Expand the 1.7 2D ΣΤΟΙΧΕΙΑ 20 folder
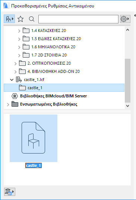136x200 pixels. coord(19,55)
